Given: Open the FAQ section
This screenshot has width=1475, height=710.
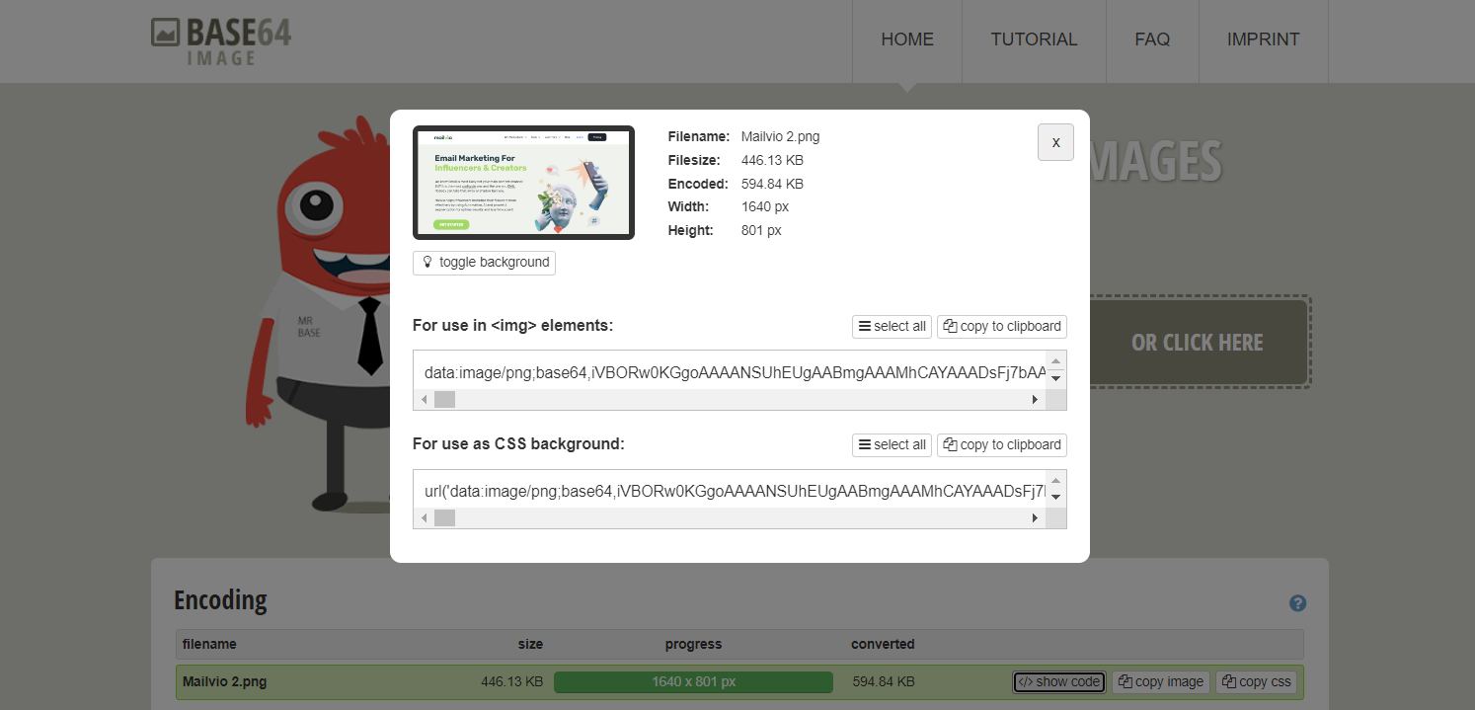Looking at the screenshot, I should tap(1151, 39).
